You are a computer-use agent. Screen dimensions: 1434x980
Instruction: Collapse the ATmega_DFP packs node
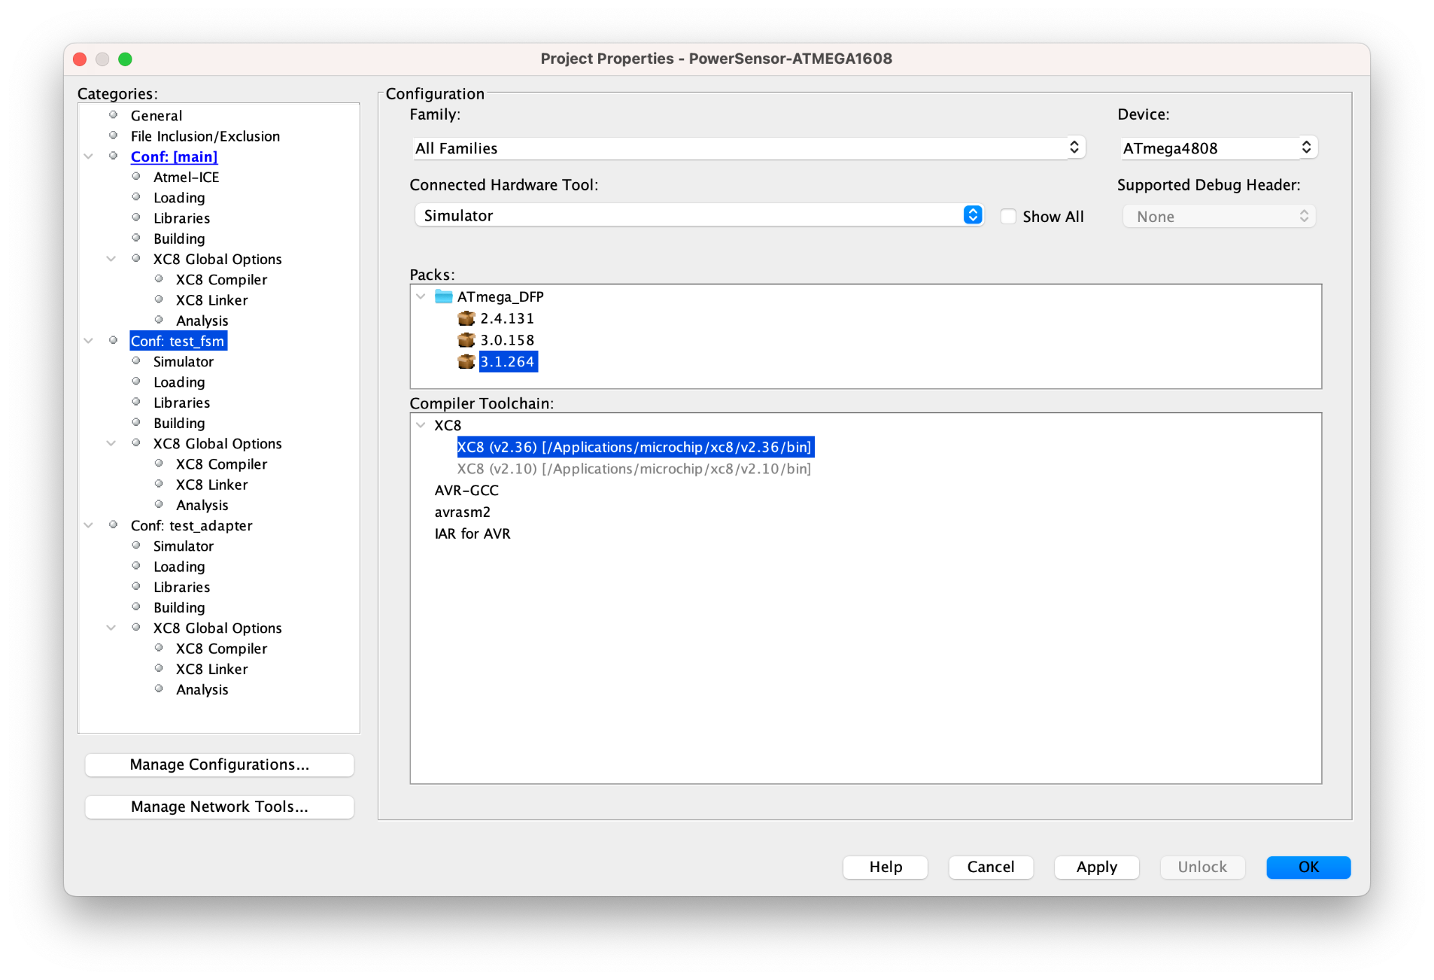pyautogui.click(x=421, y=297)
